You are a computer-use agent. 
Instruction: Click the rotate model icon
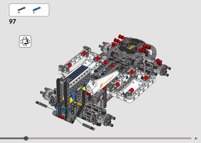click(25, 42)
